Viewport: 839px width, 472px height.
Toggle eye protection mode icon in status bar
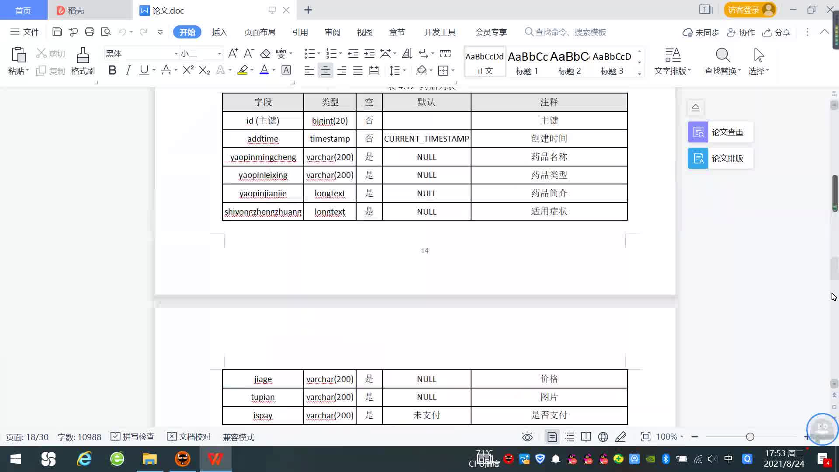(x=527, y=437)
